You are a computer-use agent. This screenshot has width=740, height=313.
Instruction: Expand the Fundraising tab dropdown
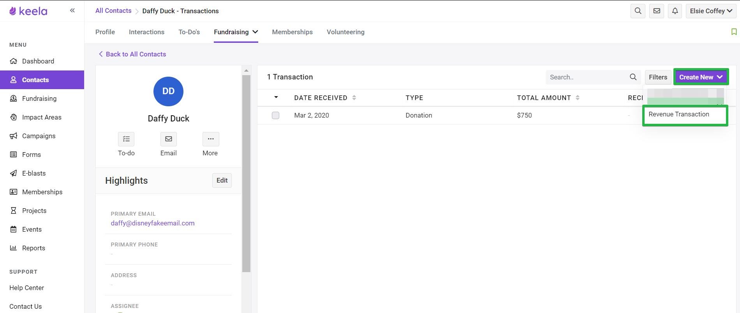255,32
